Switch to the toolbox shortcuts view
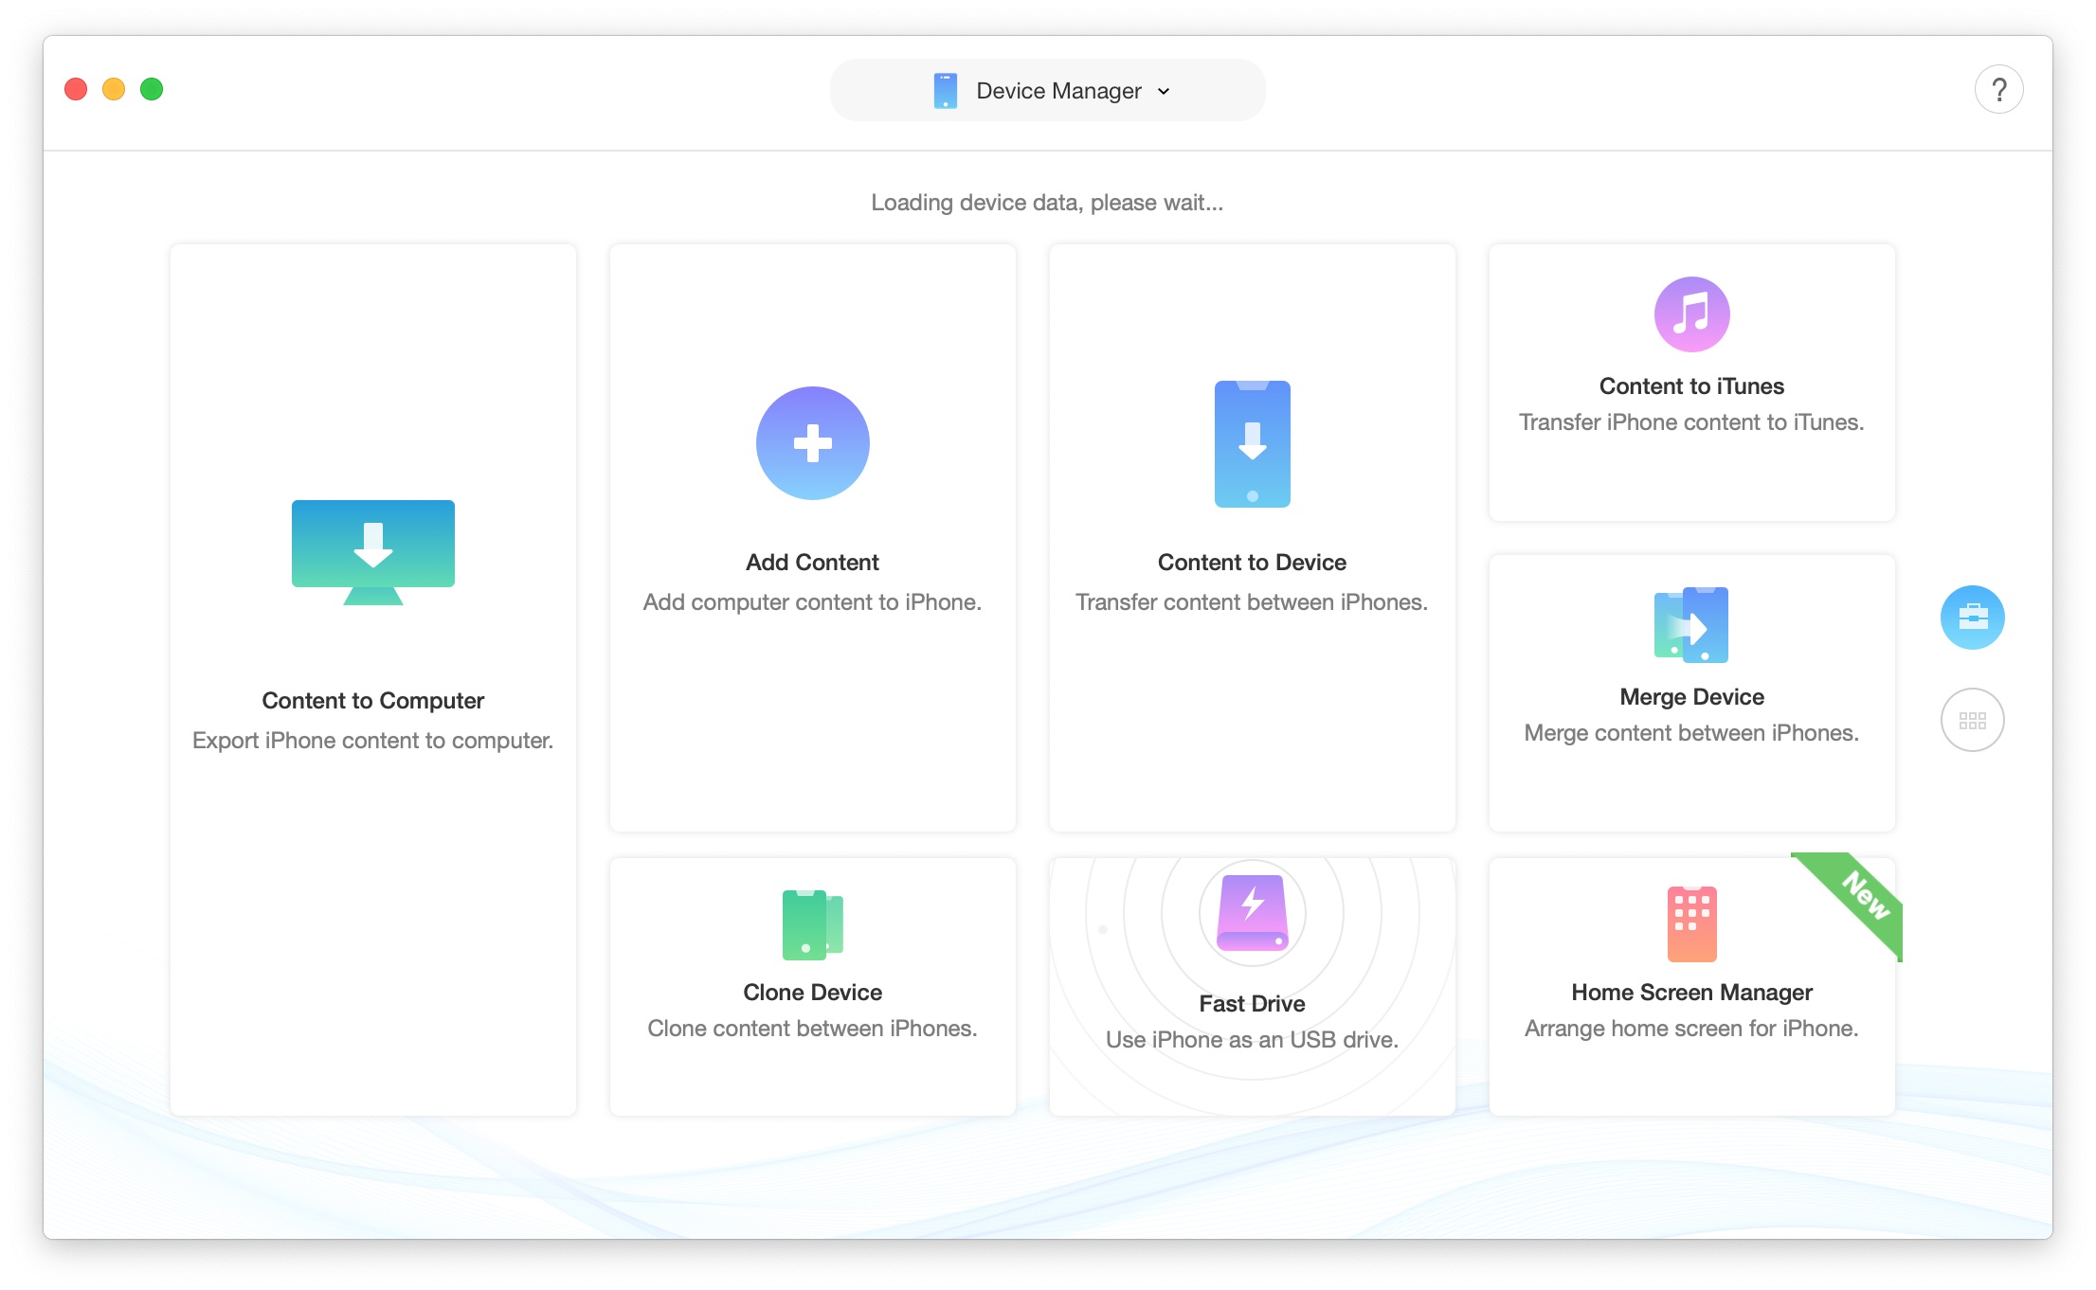Viewport: 2096px width, 1290px height. click(1972, 618)
